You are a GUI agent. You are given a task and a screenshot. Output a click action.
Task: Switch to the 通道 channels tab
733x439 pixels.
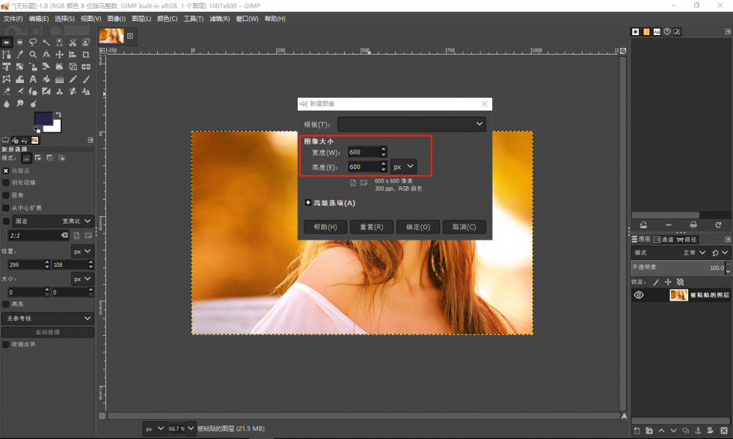664,239
